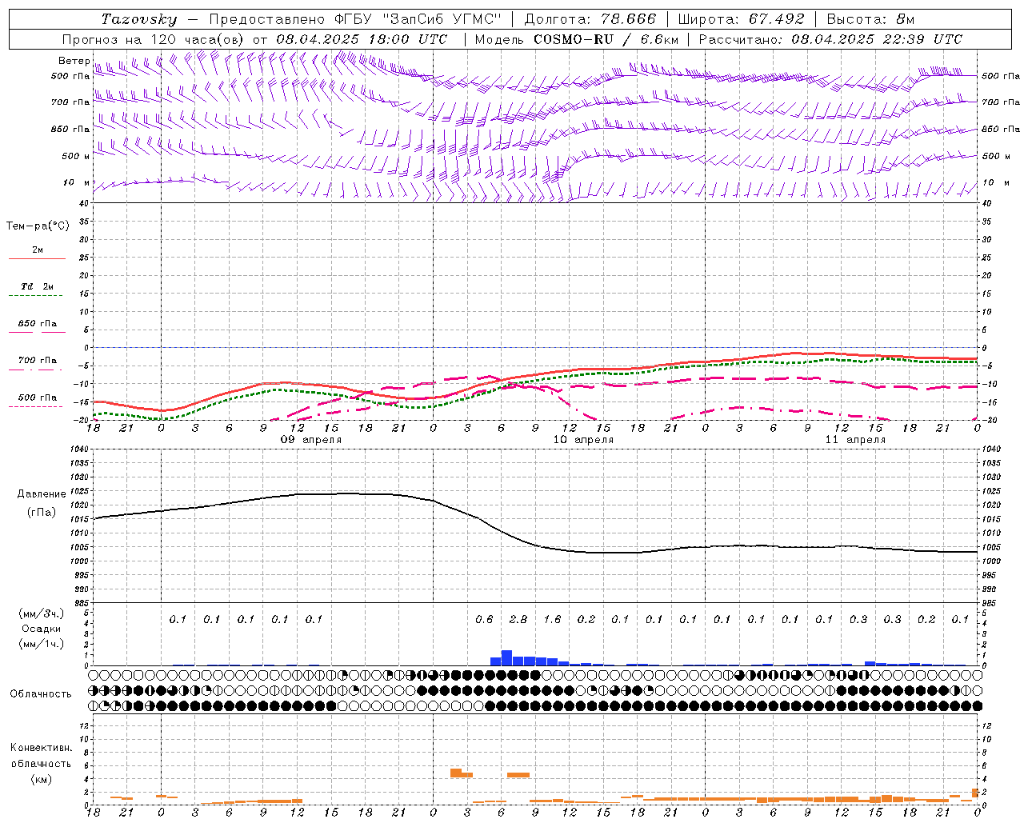Click the (мм/1ч.) precipitation unit label

42,644
